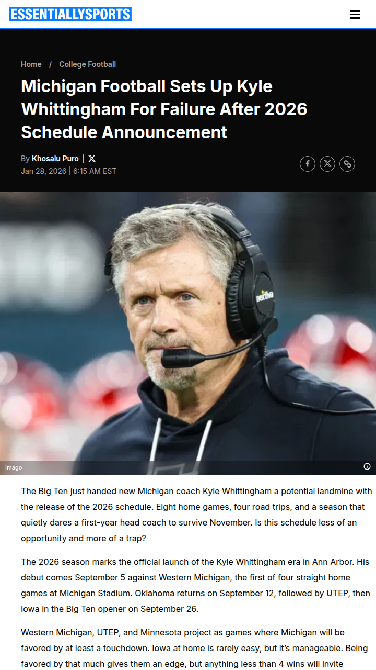This screenshot has width=376, height=670.
Task: Copy the article link via chain icon
Action: [347, 164]
